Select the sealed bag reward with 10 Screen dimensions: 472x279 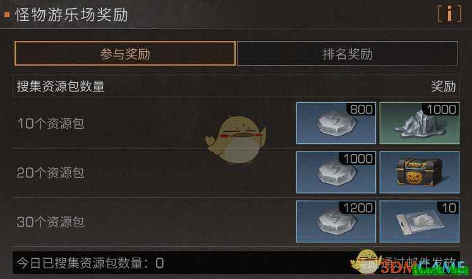pos(420,222)
